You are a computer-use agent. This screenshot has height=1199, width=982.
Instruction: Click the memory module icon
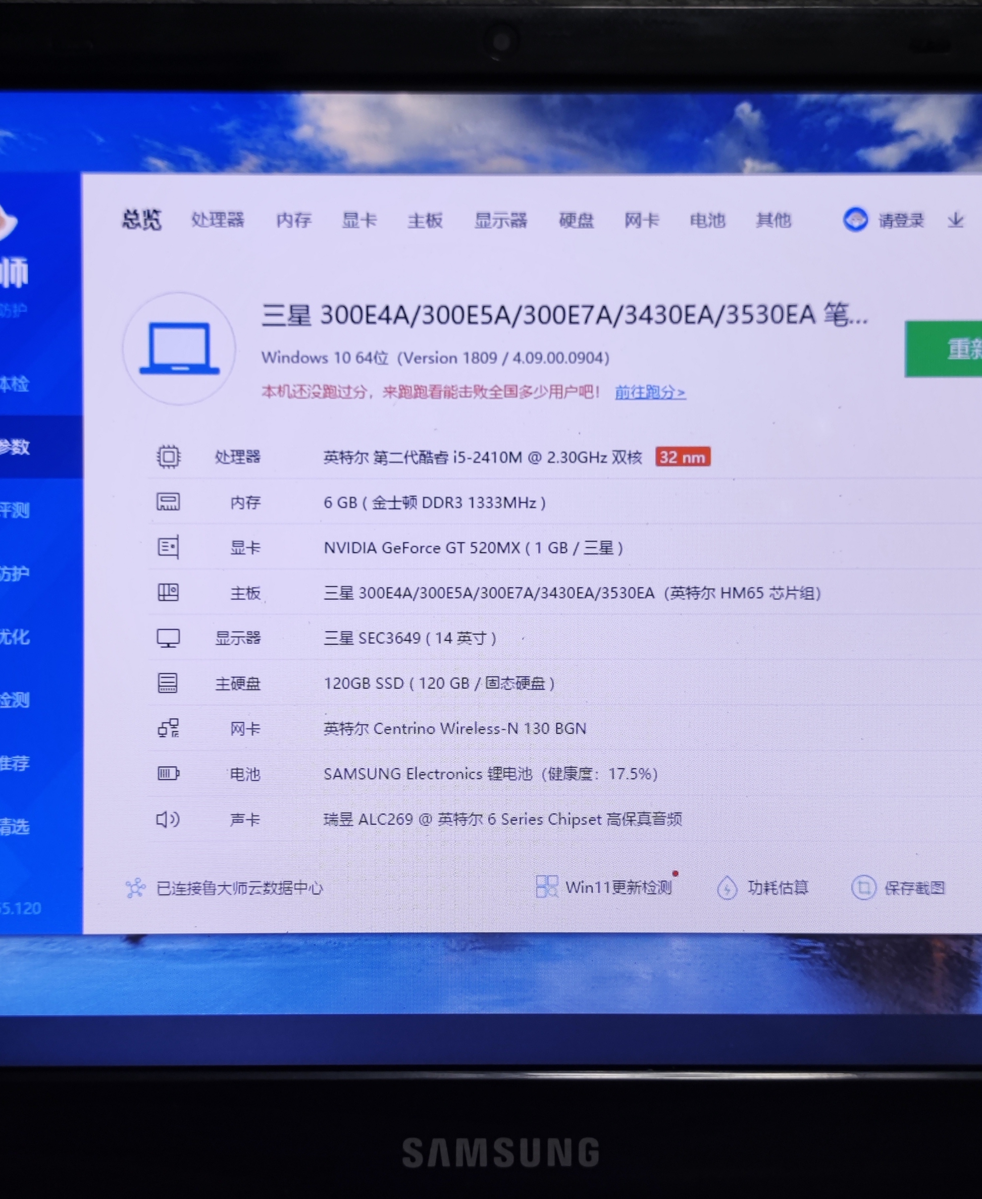[168, 502]
